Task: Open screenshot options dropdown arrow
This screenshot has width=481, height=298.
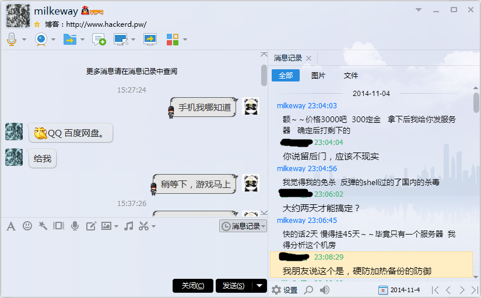Action: coord(154,226)
